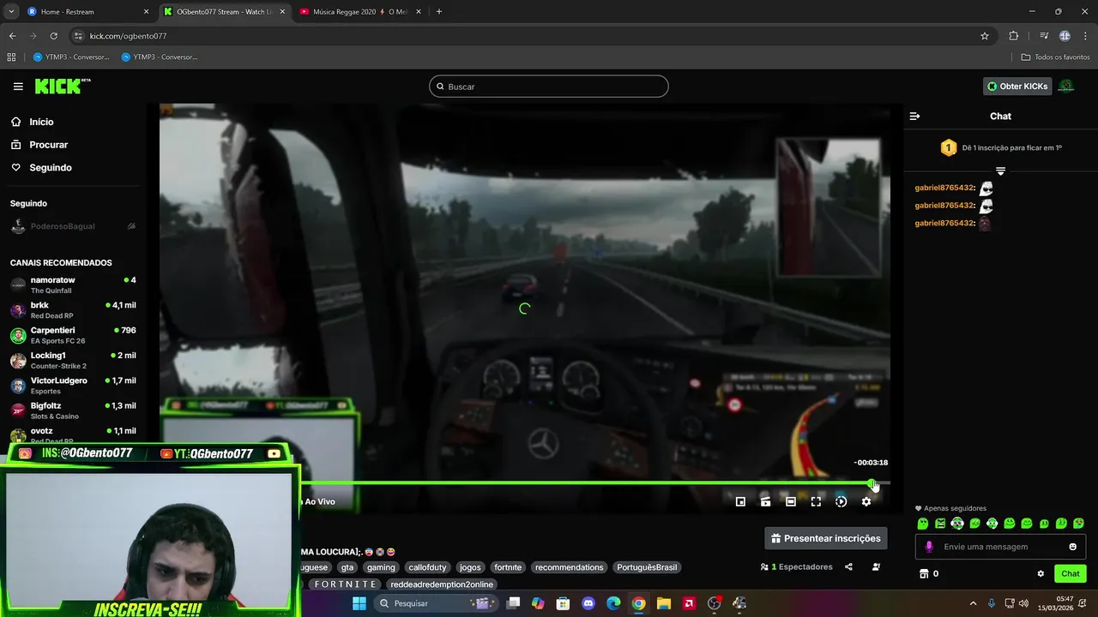This screenshot has width=1098, height=617.
Task: Open Procurar in the sidebar
Action: [x=48, y=145]
